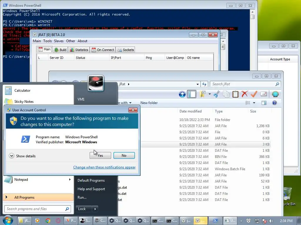Open the About menu in jRAT
301x225 pixels.
click(x=82, y=41)
